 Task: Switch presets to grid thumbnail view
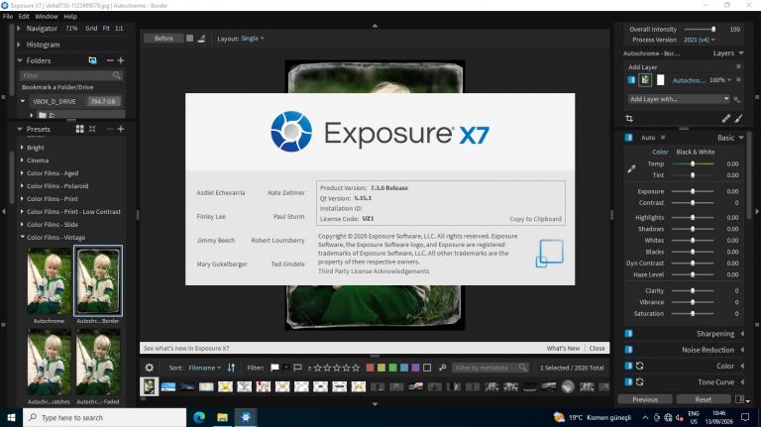tap(79, 129)
